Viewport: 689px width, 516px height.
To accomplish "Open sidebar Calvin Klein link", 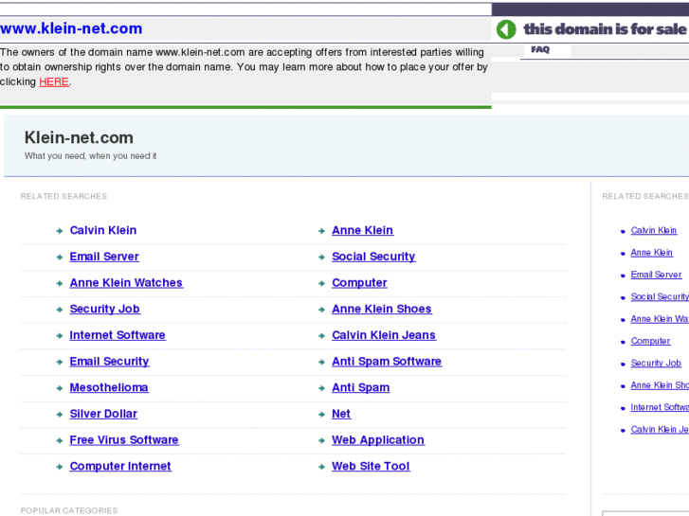I will pyautogui.click(x=653, y=231).
